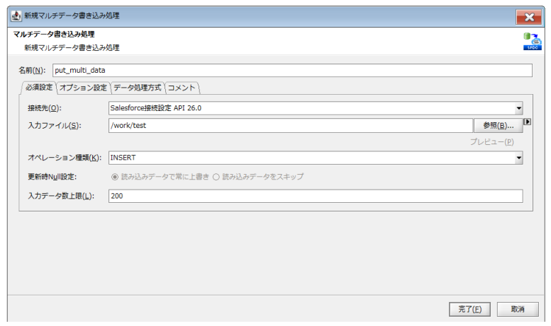
Task: Select 読み込みデータをスキップ radio option
Action: [x=216, y=176]
